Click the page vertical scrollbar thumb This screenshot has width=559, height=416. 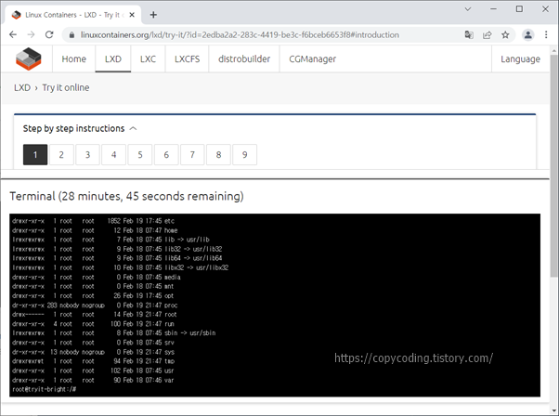pyautogui.click(x=553, y=166)
